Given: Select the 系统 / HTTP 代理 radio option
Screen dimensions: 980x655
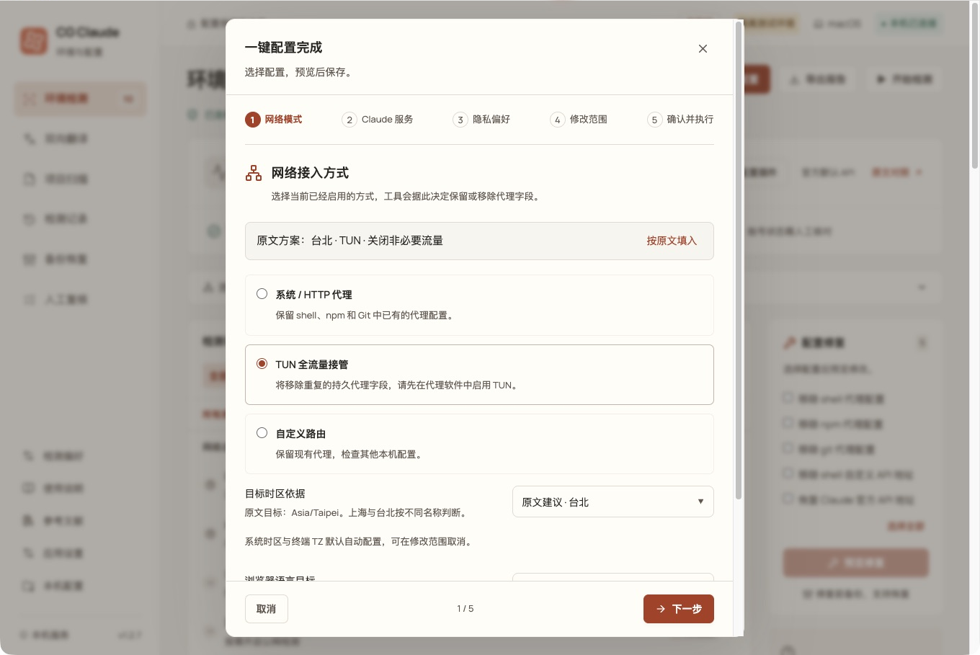Looking at the screenshot, I should tap(262, 294).
